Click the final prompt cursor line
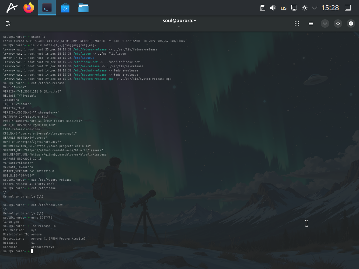Image resolution: width=359 pixels, height=269 pixels. [18, 251]
